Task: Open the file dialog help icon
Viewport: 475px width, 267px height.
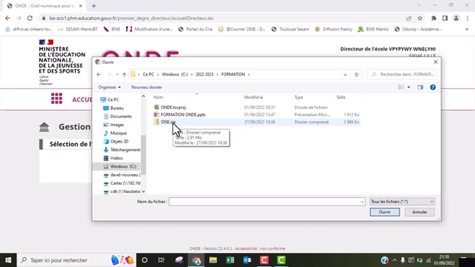Action: click(432, 88)
